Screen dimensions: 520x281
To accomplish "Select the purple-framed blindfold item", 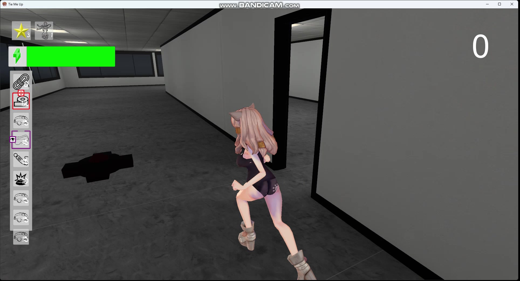I will tap(21, 140).
